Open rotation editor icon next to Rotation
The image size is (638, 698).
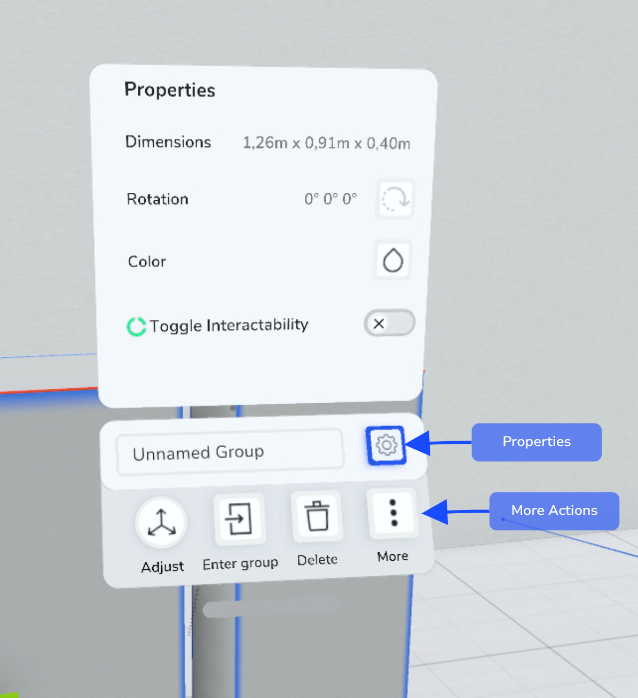(x=395, y=200)
